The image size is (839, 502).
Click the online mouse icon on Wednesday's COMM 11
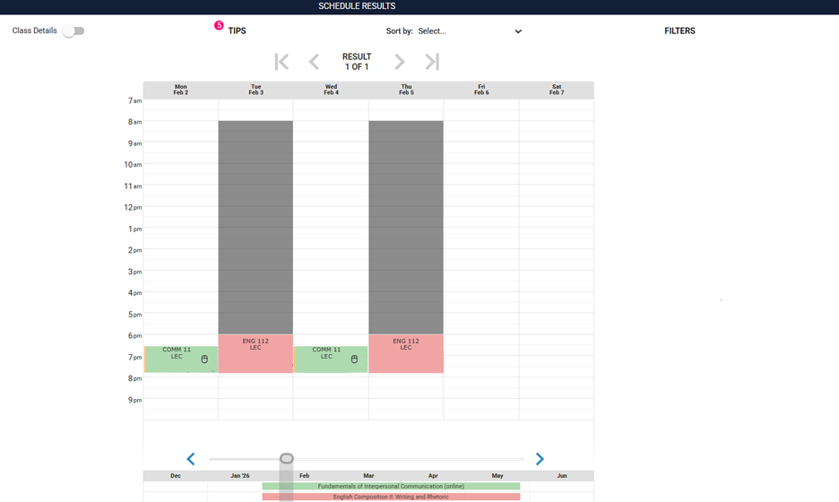(354, 359)
